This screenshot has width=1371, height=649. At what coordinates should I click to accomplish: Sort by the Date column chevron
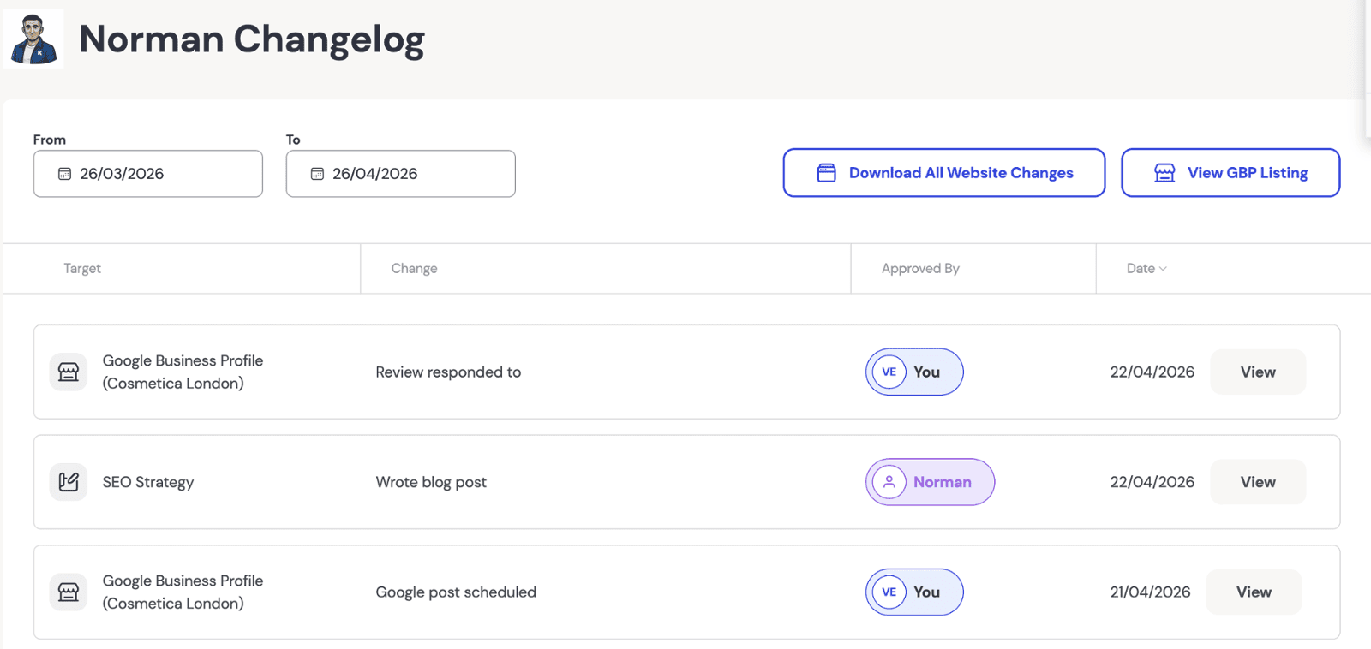click(1163, 269)
